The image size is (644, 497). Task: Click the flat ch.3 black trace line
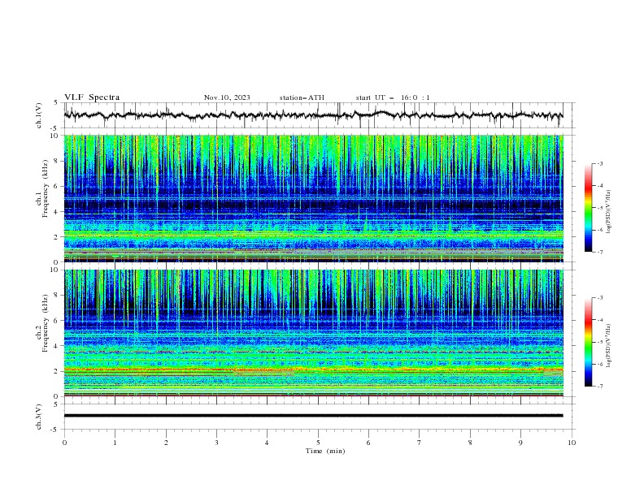(x=313, y=416)
